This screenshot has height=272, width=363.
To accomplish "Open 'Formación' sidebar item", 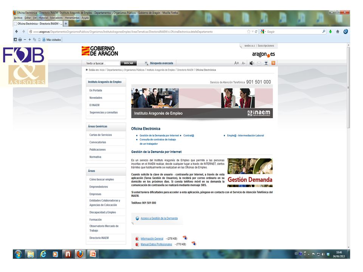I will 95,220.
